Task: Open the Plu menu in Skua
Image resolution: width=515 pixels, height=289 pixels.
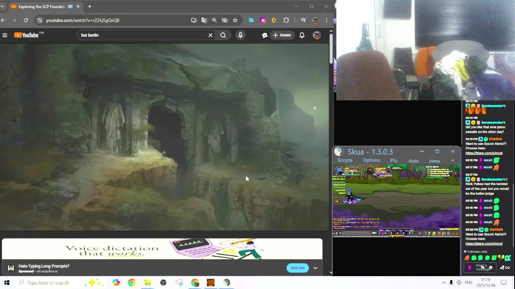Action: (393, 160)
